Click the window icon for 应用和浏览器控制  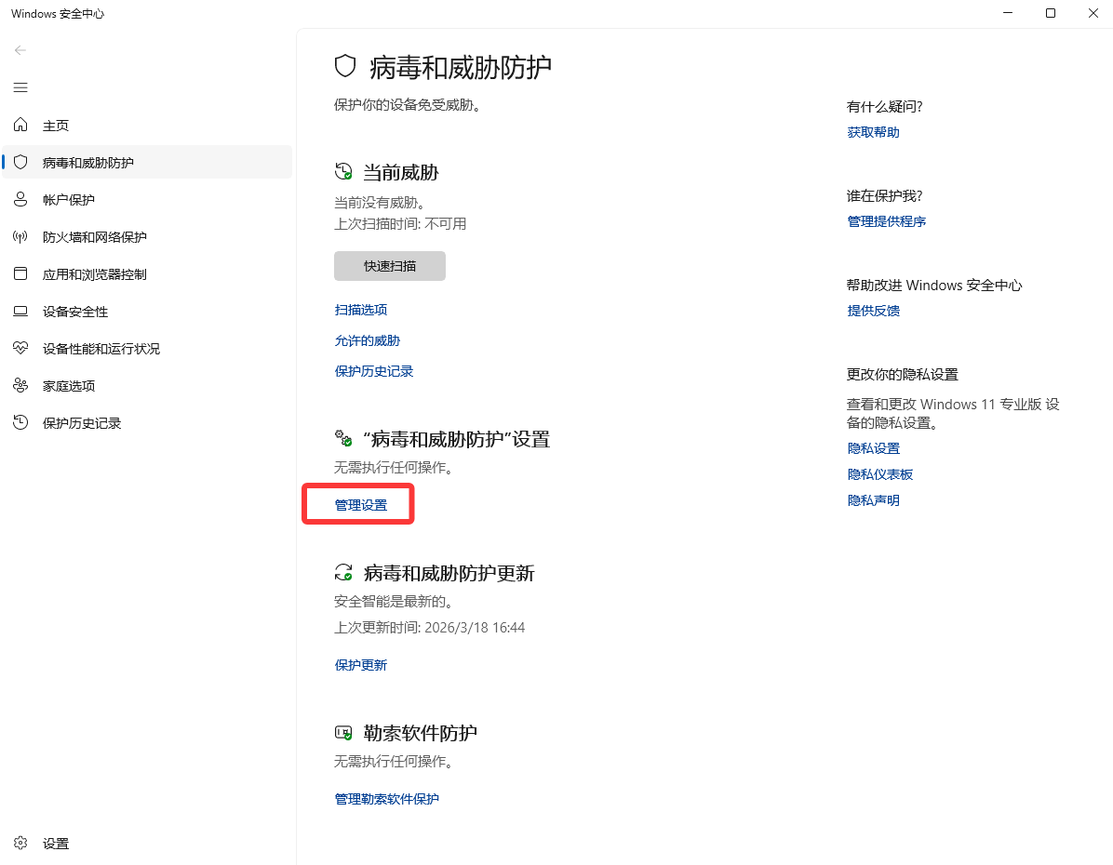tap(20, 273)
